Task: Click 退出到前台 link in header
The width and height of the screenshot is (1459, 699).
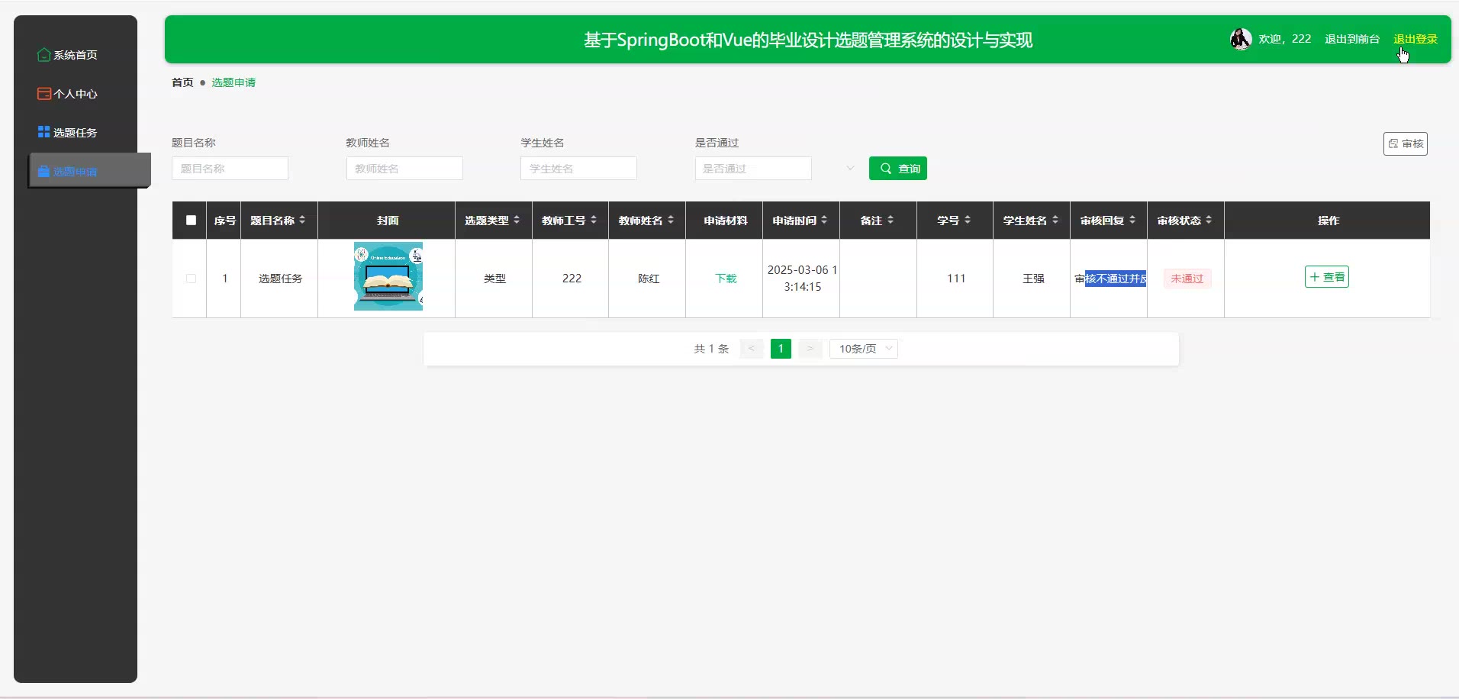Action: tap(1352, 39)
